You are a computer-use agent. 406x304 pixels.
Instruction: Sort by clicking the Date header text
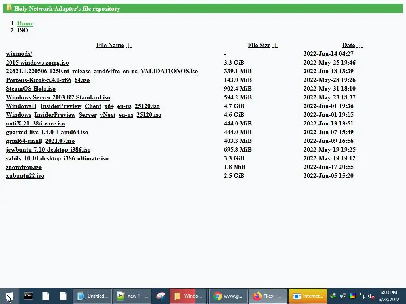click(349, 45)
